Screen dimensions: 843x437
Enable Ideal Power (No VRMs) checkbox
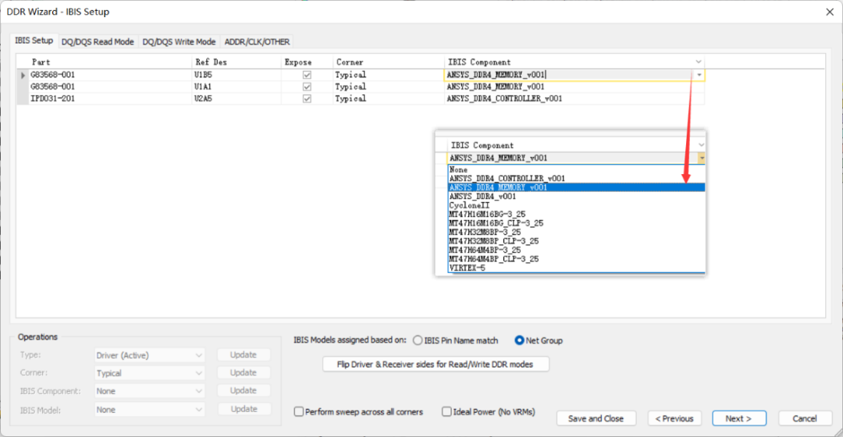[x=446, y=412]
